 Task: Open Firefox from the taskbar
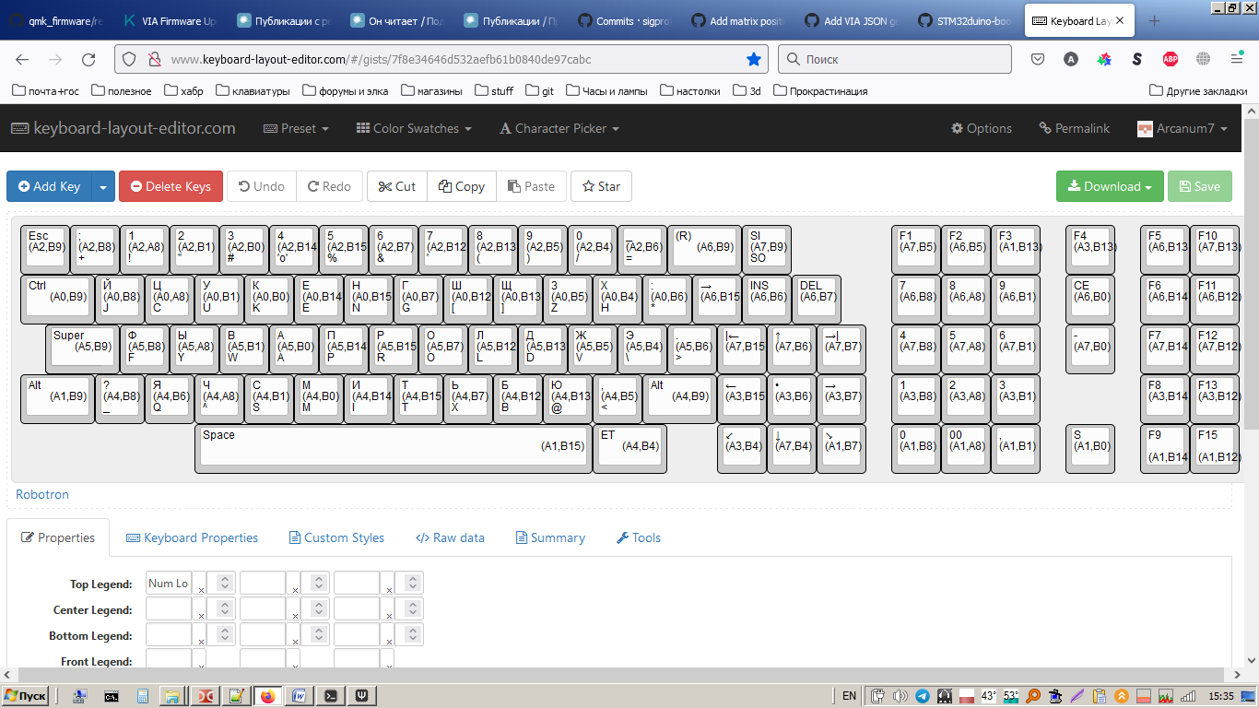267,696
